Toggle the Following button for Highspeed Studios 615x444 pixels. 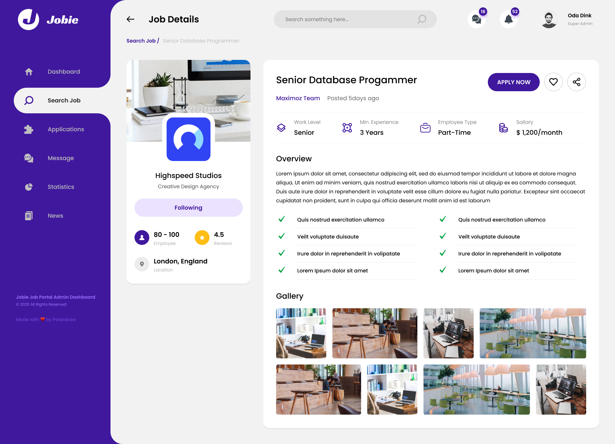coord(188,208)
